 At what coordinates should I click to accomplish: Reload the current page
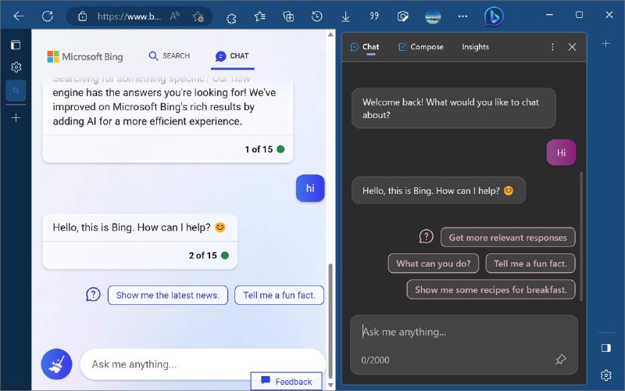pos(48,16)
